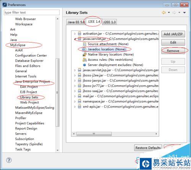Expand the jboss-saaj.jar node
The image size is (191, 170).
click(x=75, y=91)
